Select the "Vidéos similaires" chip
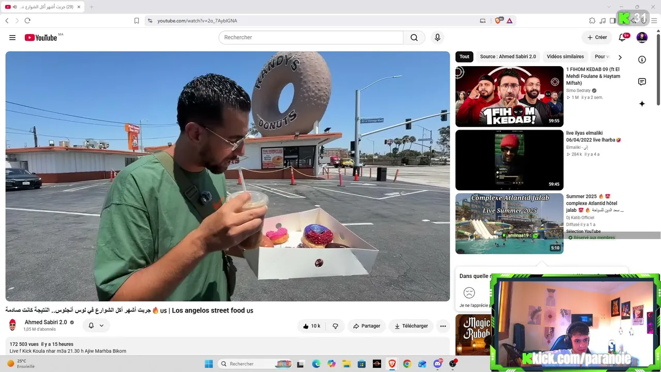Screen dimensions: 661x372 pos(565,57)
